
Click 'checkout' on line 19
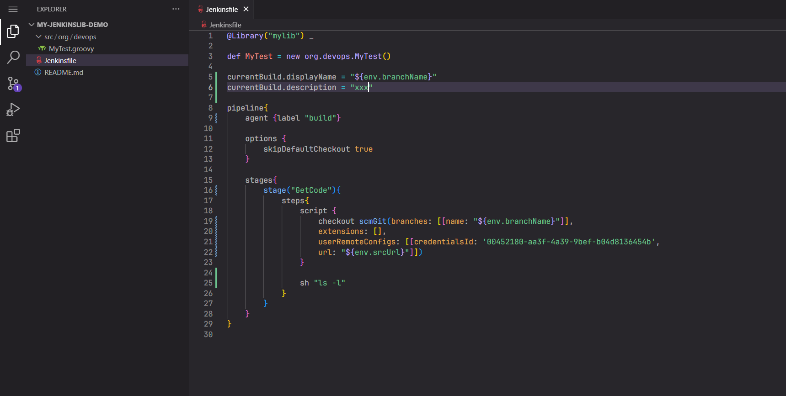click(336, 221)
